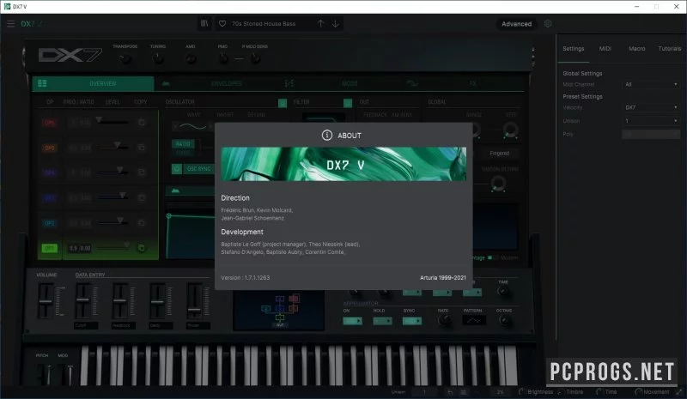Adjust the Volume fader
The height and width of the screenshot is (399, 687).
[x=46, y=301]
